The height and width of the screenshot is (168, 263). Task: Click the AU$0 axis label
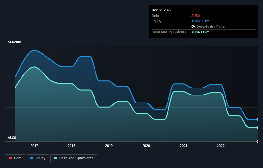point(12,138)
